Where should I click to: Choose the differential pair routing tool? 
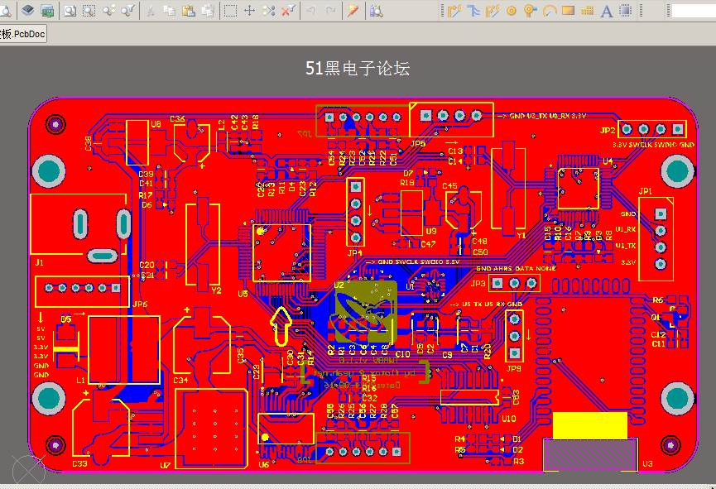click(493, 11)
